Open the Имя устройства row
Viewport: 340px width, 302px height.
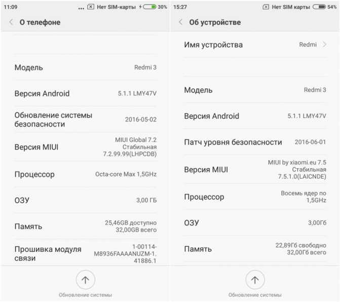pyautogui.click(x=255, y=45)
